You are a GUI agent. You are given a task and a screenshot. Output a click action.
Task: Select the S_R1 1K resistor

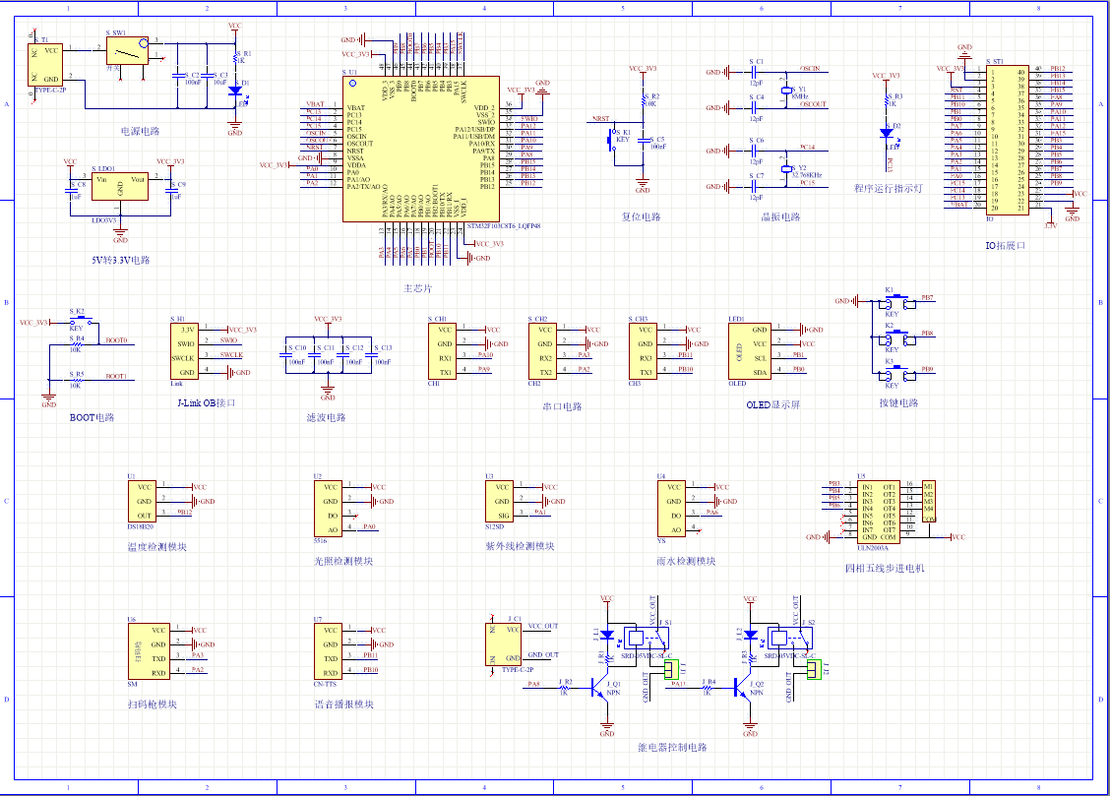click(x=236, y=57)
